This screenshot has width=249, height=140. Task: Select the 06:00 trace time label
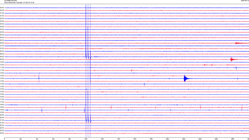tap(2, 40)
